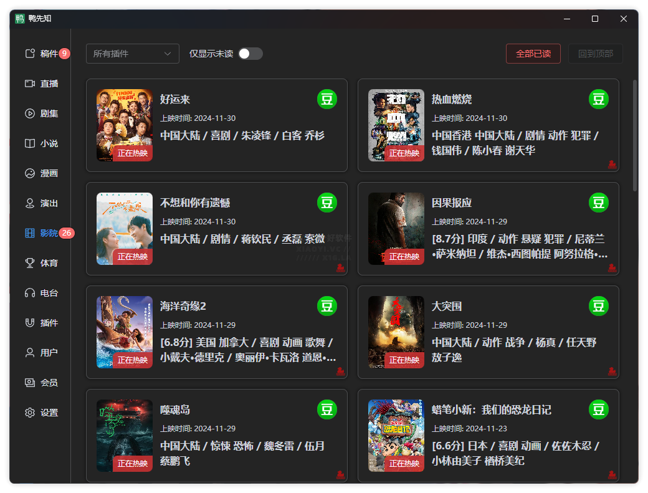648x493 pixels.
Task: Open the 稿件 drafts sidebar icon
Action: click(30, 54)
